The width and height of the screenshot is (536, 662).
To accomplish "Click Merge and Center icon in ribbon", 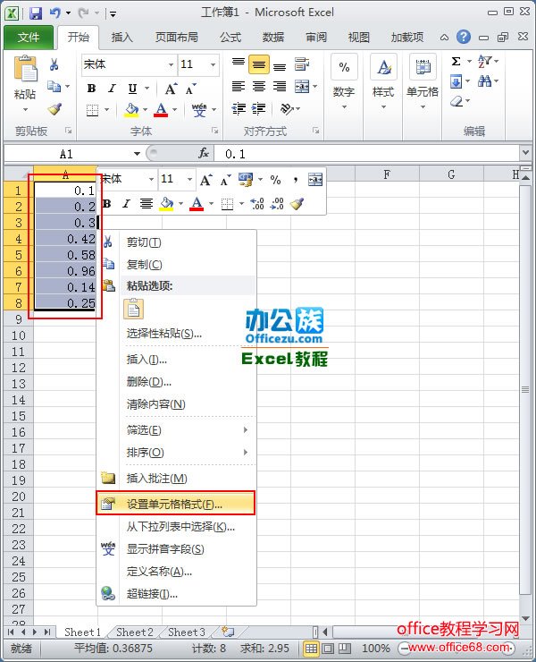I will (x=302, y=87).
